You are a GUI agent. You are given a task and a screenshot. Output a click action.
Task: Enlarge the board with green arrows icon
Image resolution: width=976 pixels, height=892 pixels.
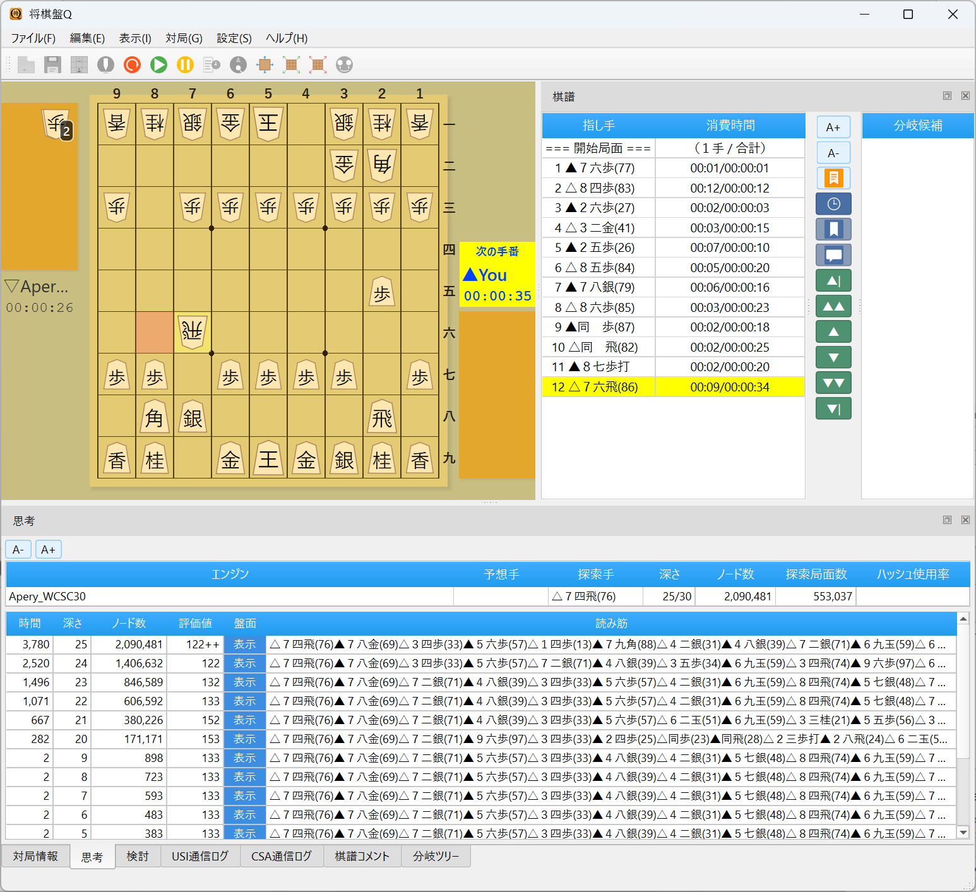point(291,64)
